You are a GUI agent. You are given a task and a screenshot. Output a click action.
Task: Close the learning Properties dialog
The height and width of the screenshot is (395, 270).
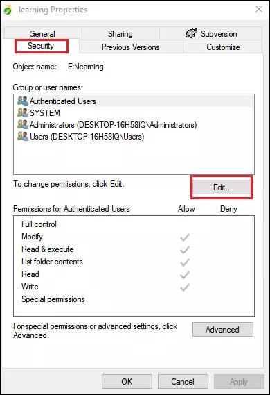(x=259, y=9)
